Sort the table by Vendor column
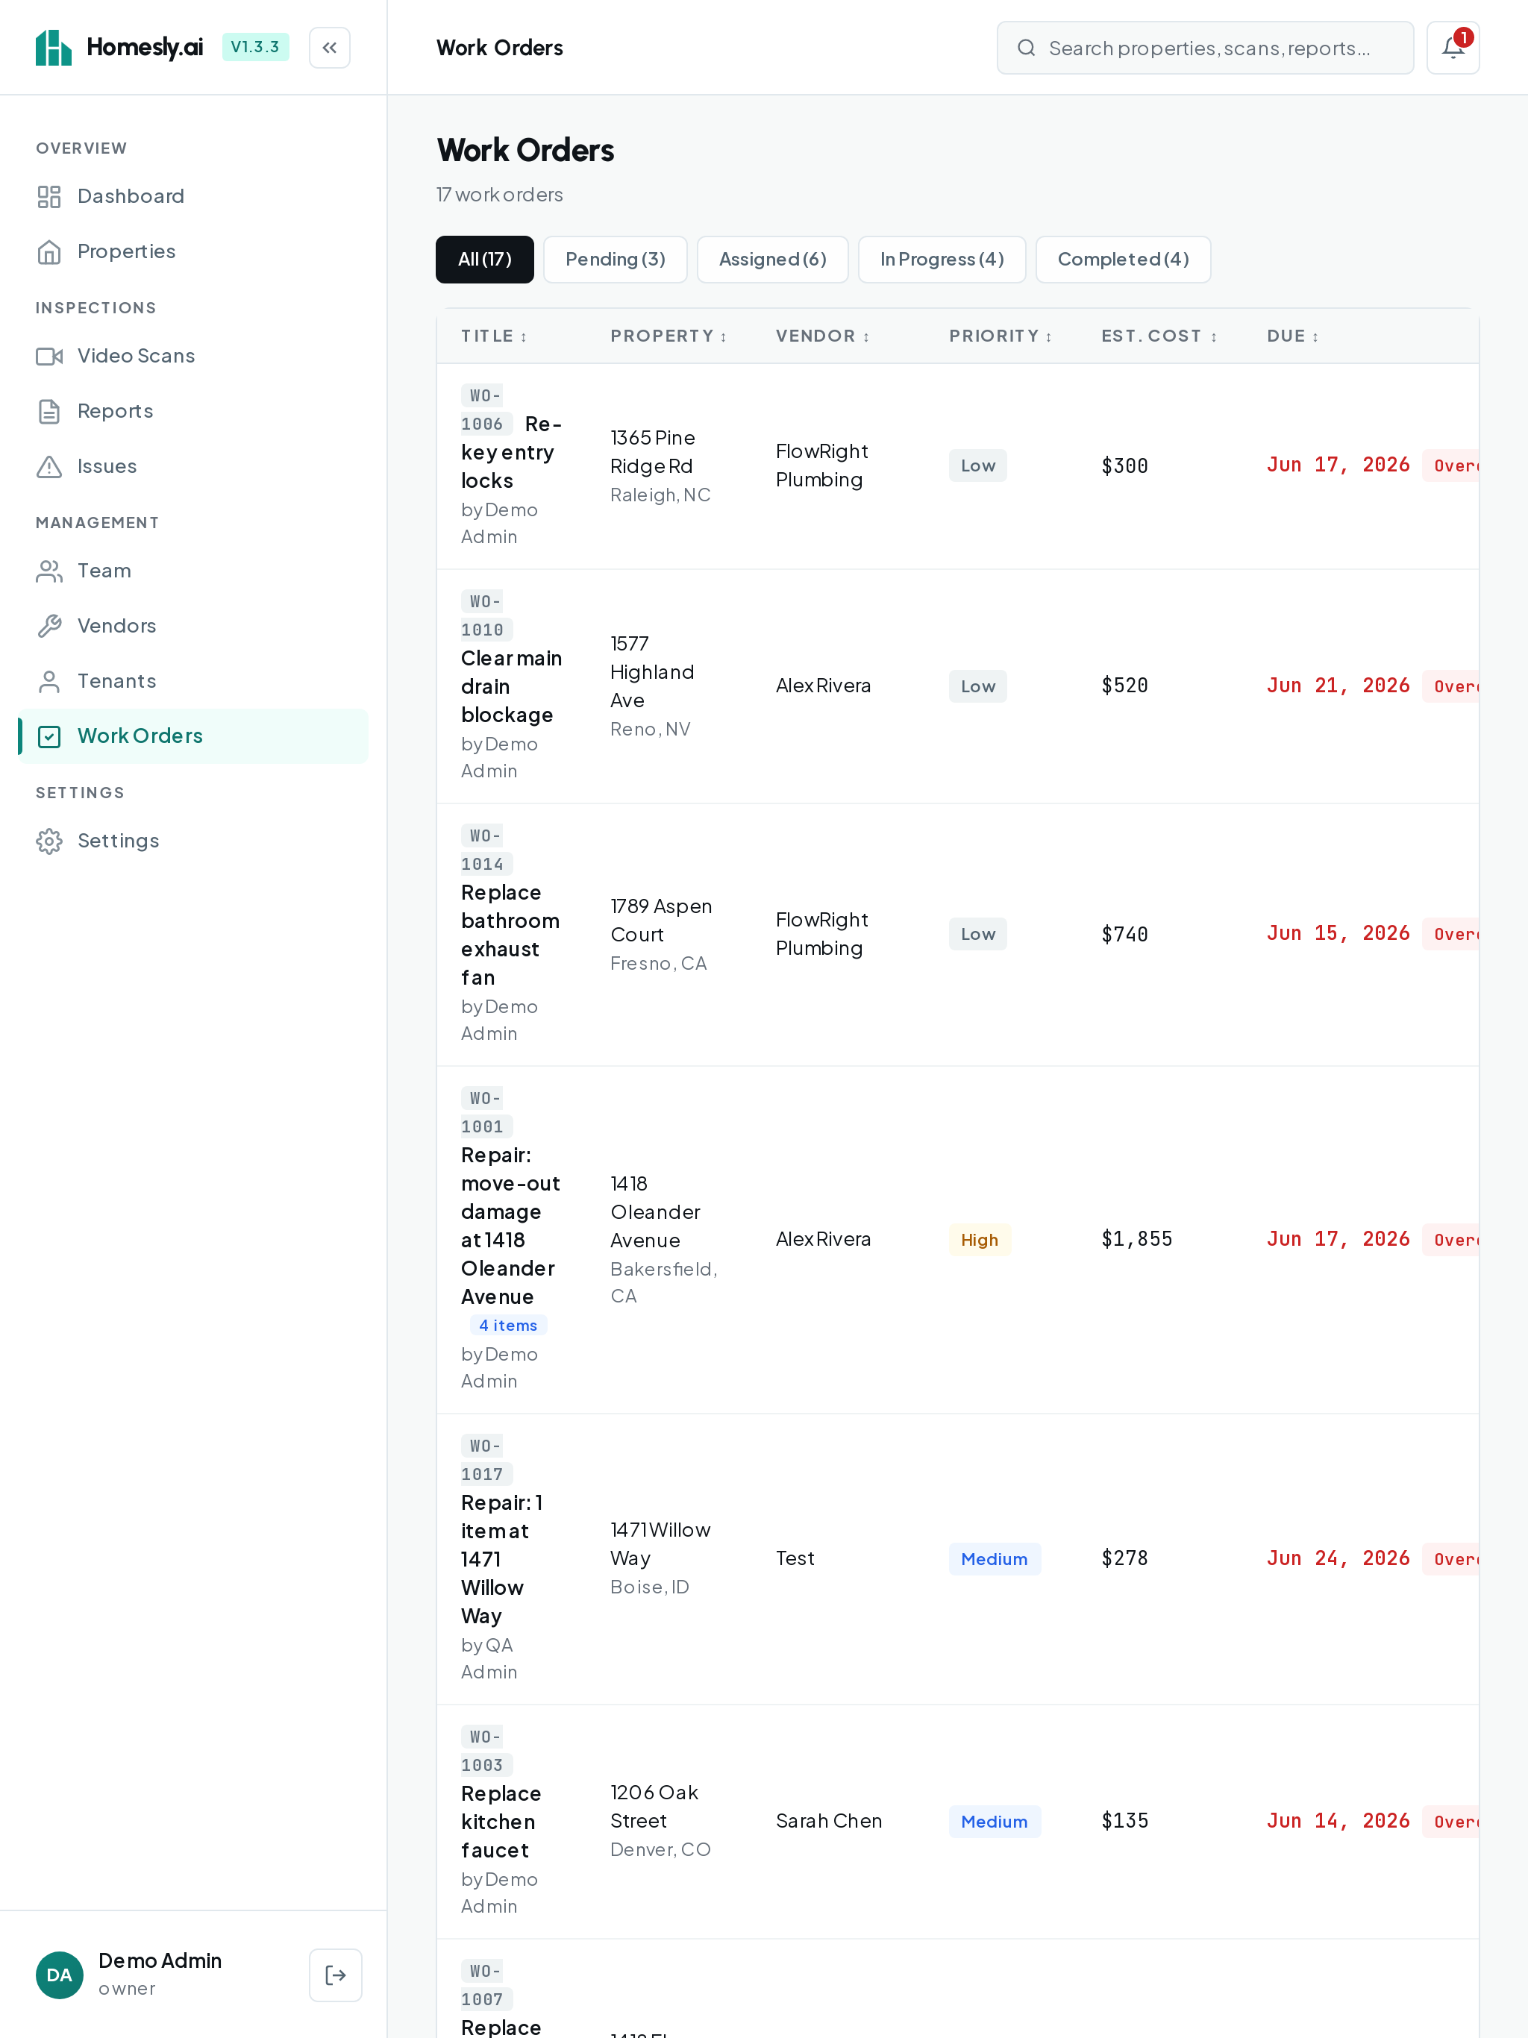 (x=822, y=336)
